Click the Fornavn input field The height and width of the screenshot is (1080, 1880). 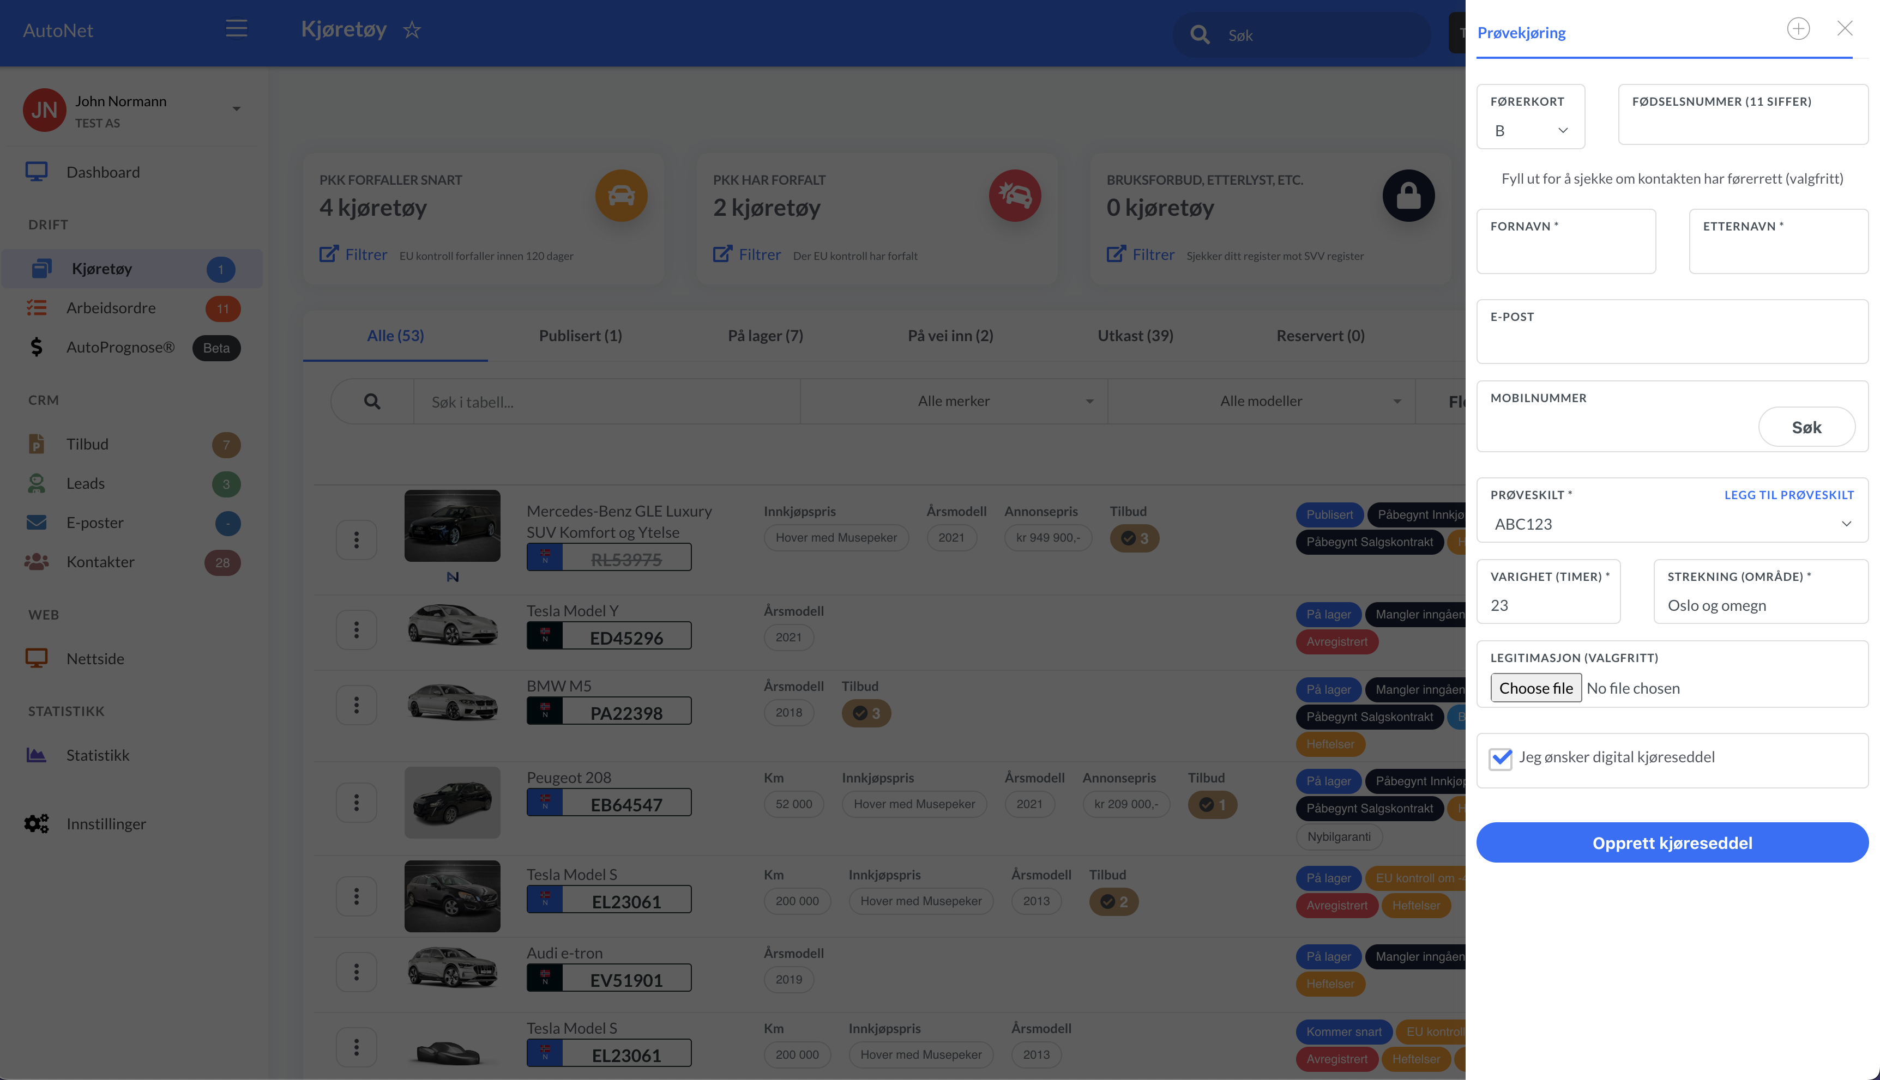pyautogui.click(x=1565, y=241)
